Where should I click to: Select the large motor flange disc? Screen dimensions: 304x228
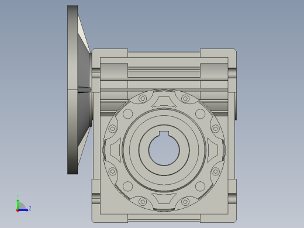(72, 89)
